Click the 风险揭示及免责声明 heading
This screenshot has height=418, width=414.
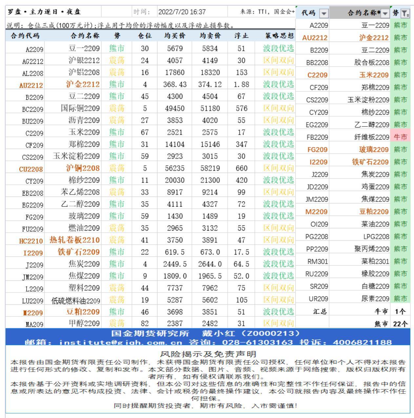point(208,354)
